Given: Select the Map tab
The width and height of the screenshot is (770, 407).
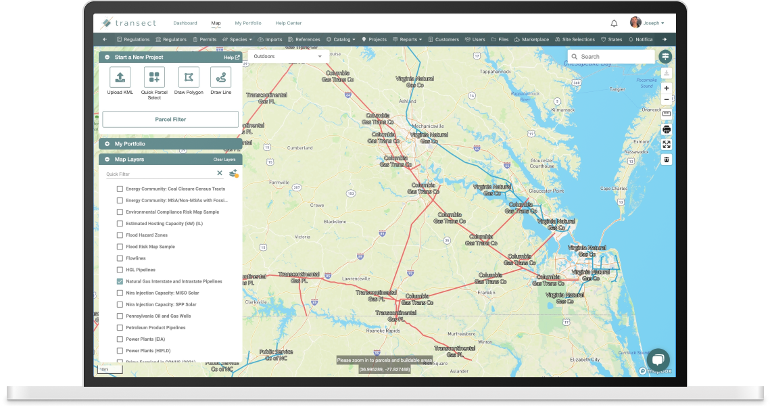Looking at the screenshot, I should [x=216, y=23].
